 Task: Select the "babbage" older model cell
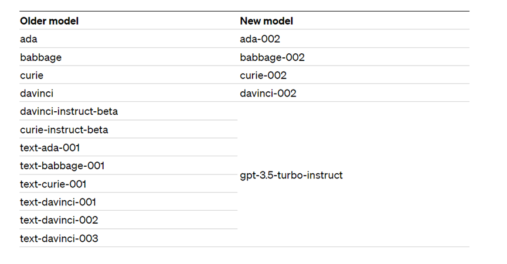click(40, 57)
